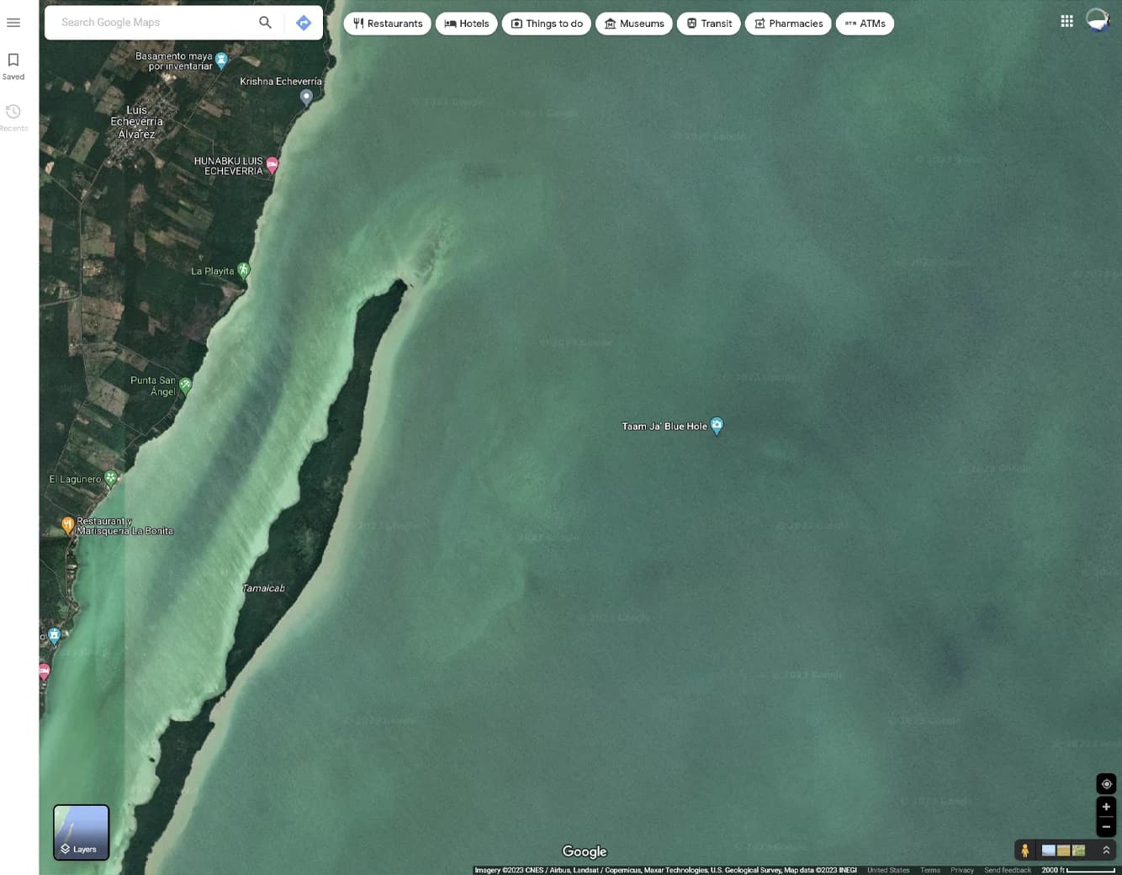Select Pegman for Street View

tap(1025, 851)
